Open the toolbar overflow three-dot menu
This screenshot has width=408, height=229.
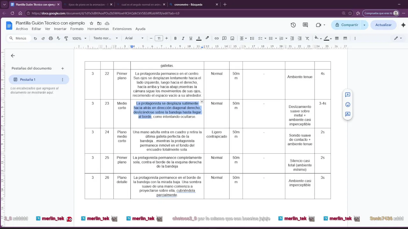pyautogui.click(x=355, y=38)
